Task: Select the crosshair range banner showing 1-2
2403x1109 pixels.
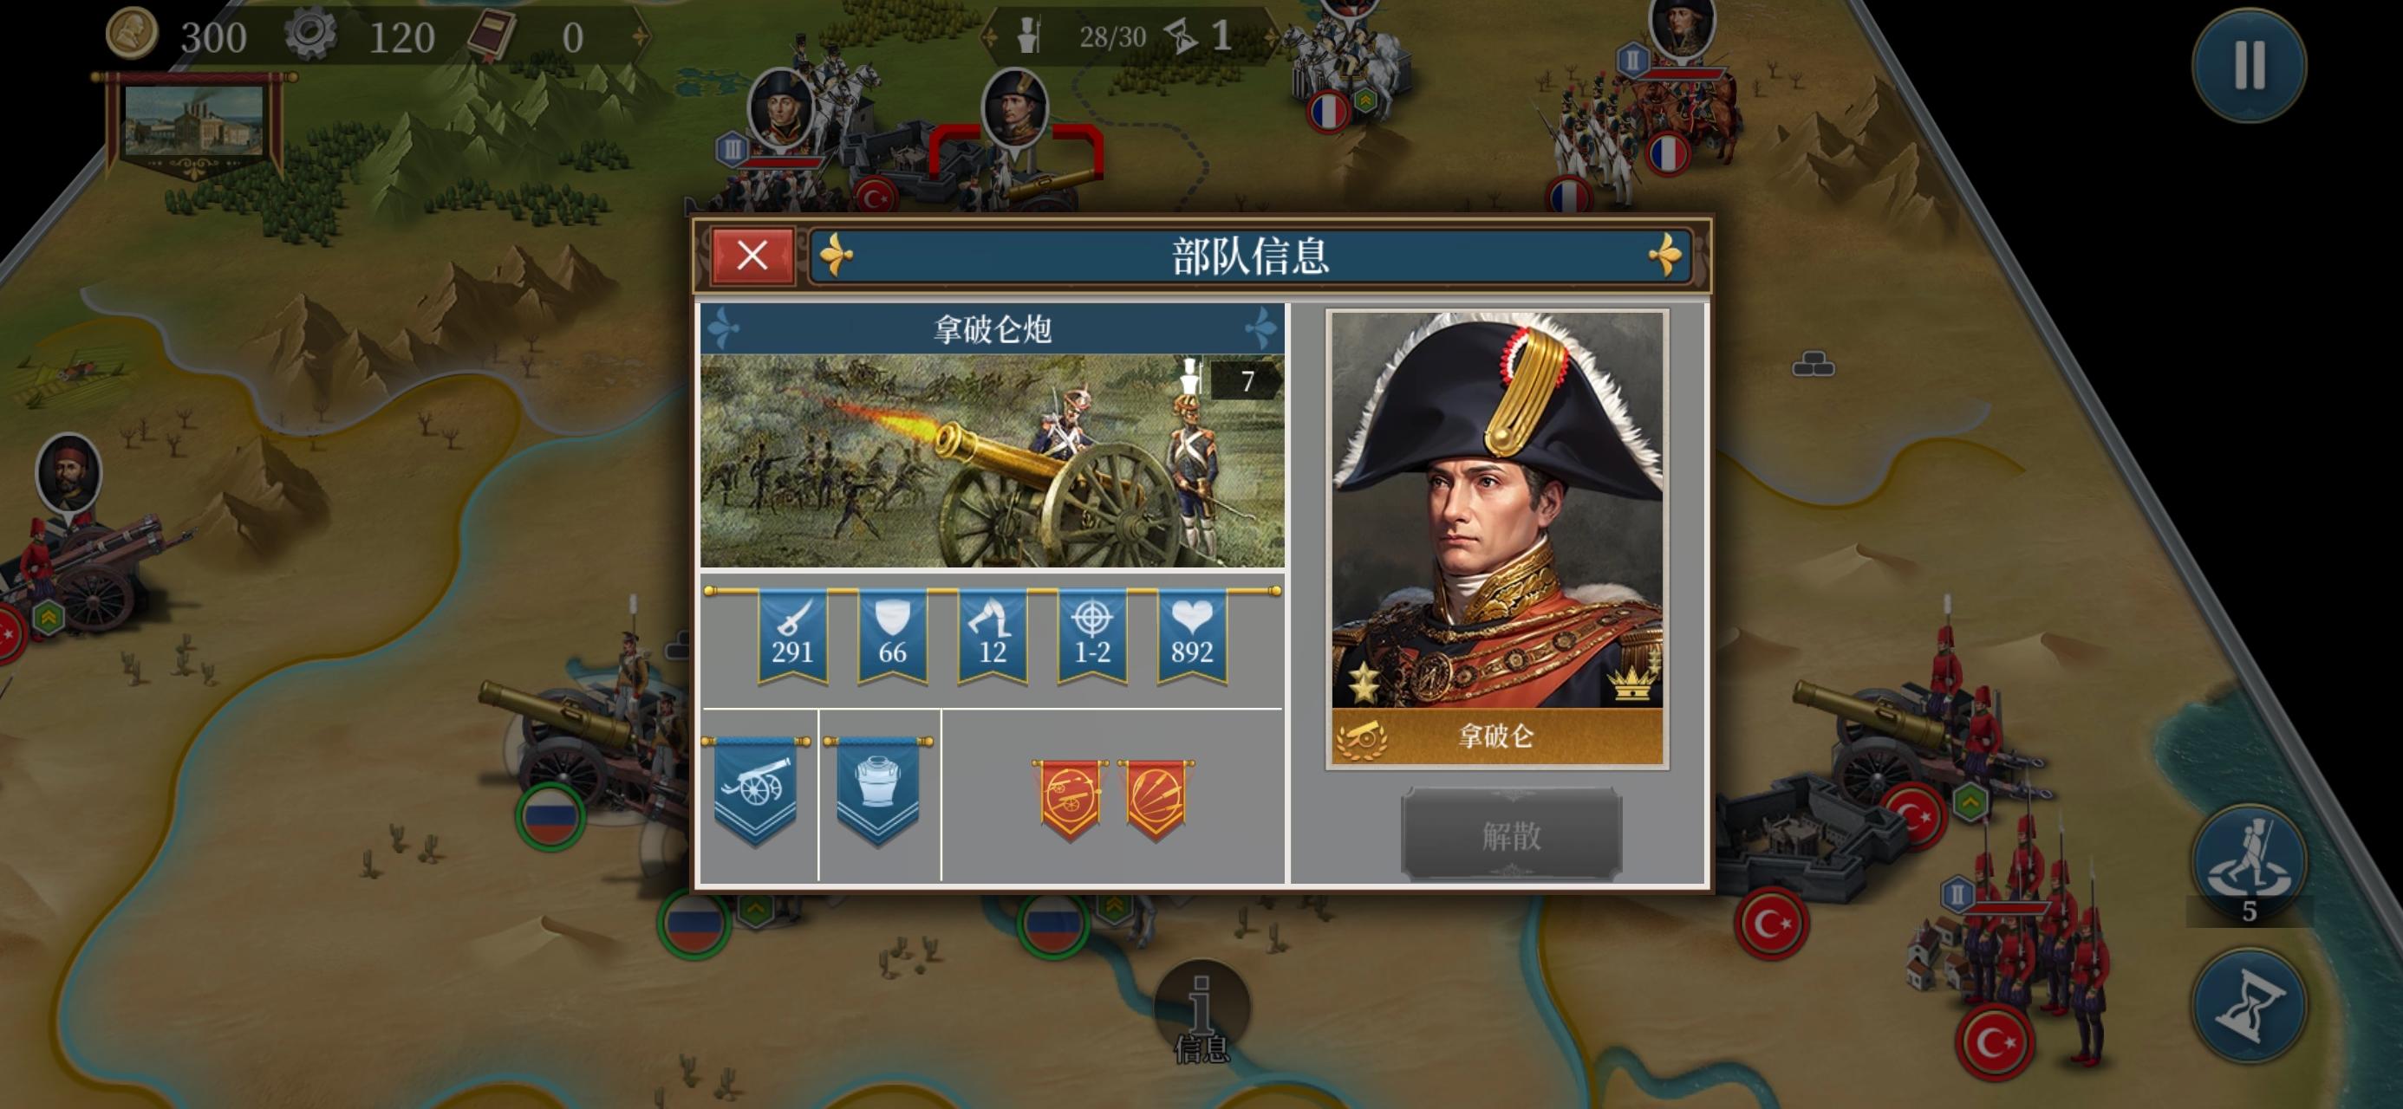Action: coord(1091,637)
